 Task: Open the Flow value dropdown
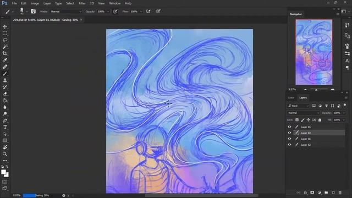pyautogui.click(x=141, y=12)
